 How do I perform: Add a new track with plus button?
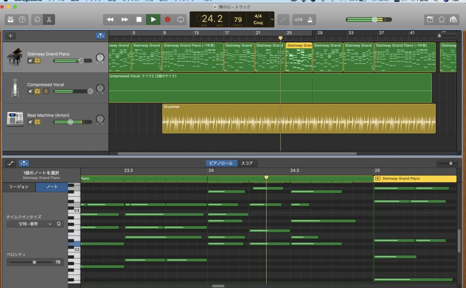click(x=10, y=36)
